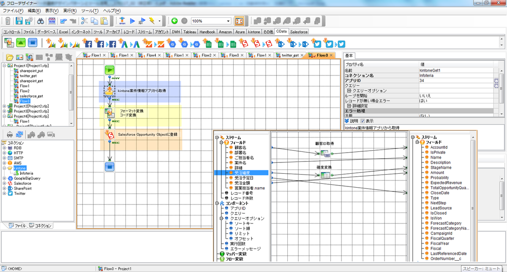Open the dropdown arrow beside lightning icon
The image size is (507, 272).
click(x=159, y=21)
